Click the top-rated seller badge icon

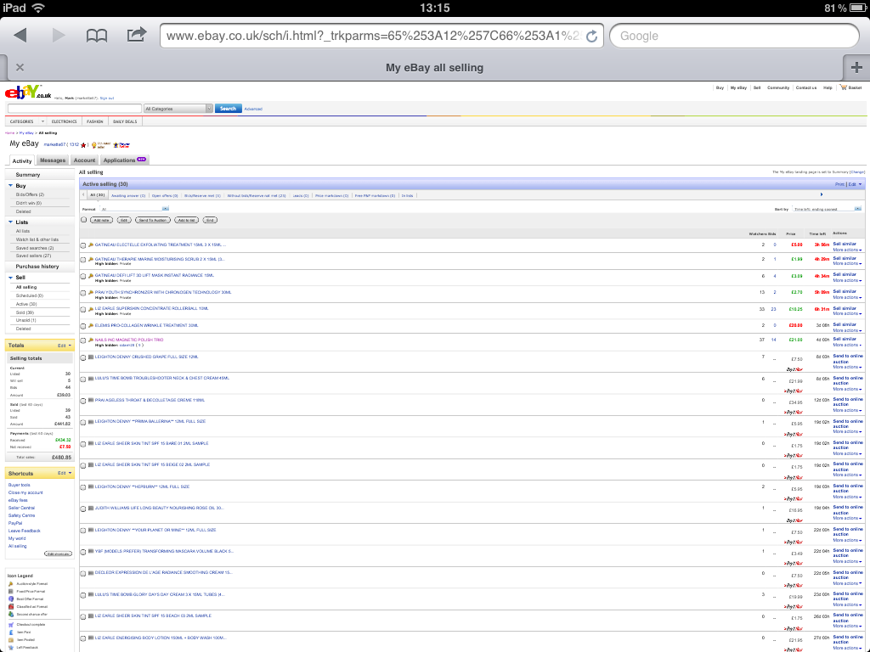pos(100,145)
